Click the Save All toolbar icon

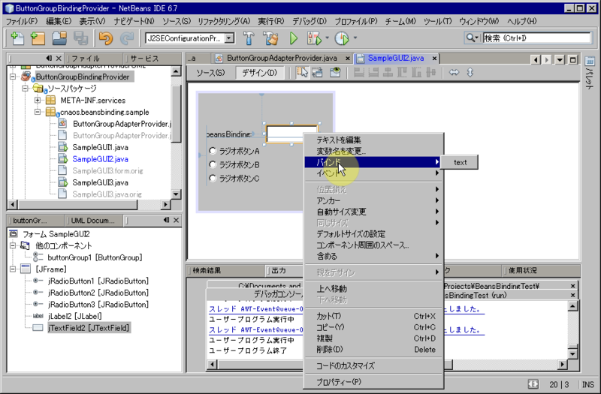pyautogui.click(x=80, y=38)
